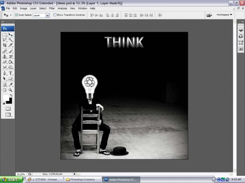Open the Actions panel icon in dock
The image size is (245, 183).
tap(241, 49)
